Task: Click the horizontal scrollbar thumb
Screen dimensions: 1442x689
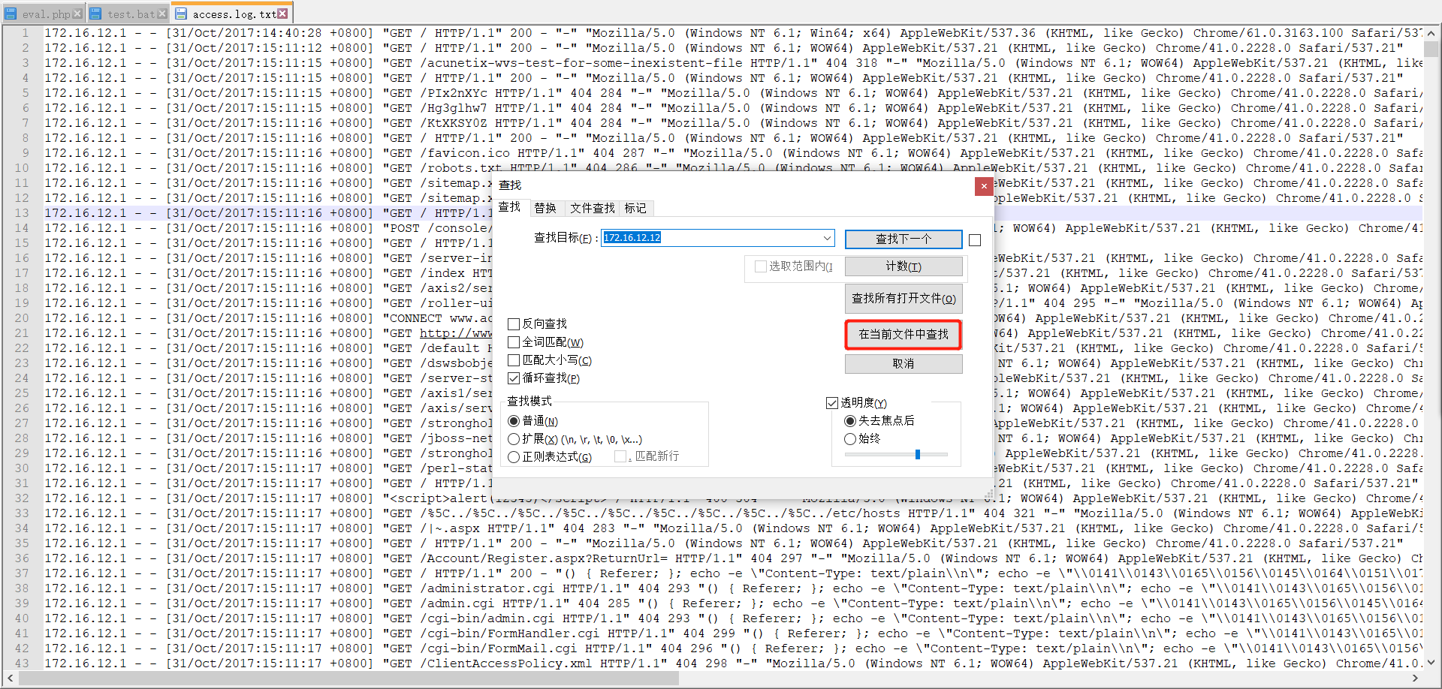Action: pyautogui.click(x=348, y=678)
